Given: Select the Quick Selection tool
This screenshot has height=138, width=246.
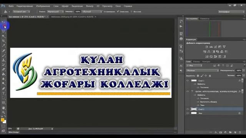Looking at the screenshot, I should pyautogui.click(x=3, y=36).
